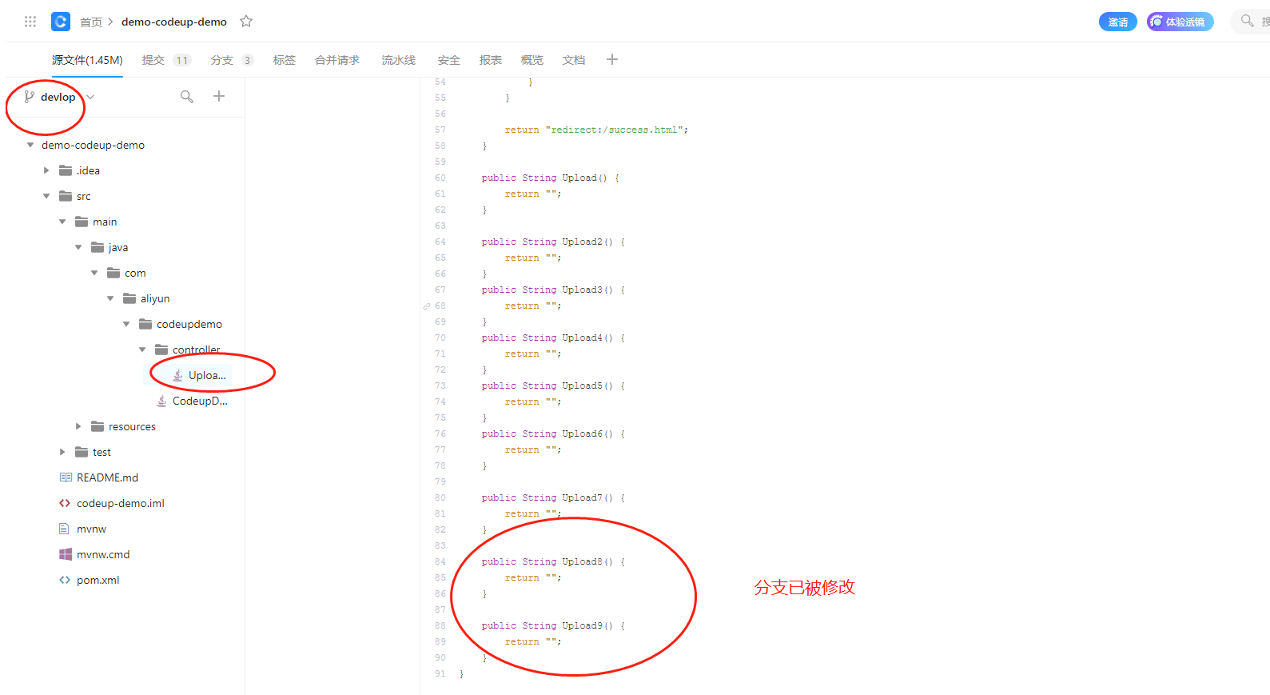Open mvnw file in the tree
Screen dimensions: 1270x695
coord(91,529)
